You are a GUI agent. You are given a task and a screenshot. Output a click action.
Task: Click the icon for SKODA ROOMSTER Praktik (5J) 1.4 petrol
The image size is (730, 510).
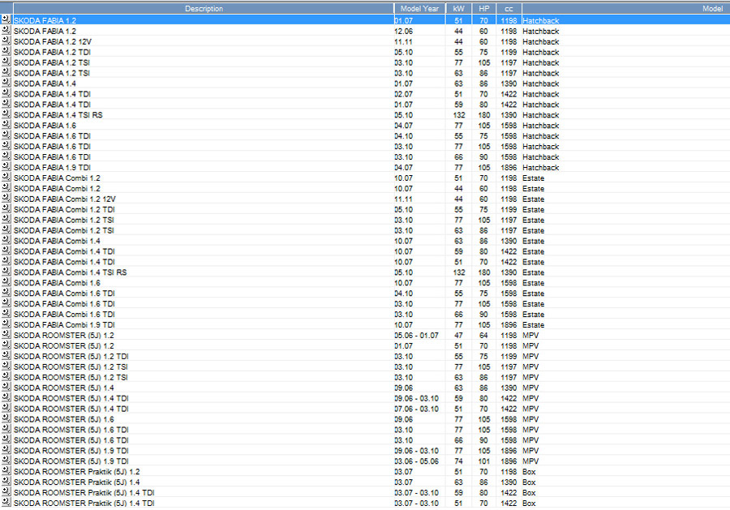6,481
